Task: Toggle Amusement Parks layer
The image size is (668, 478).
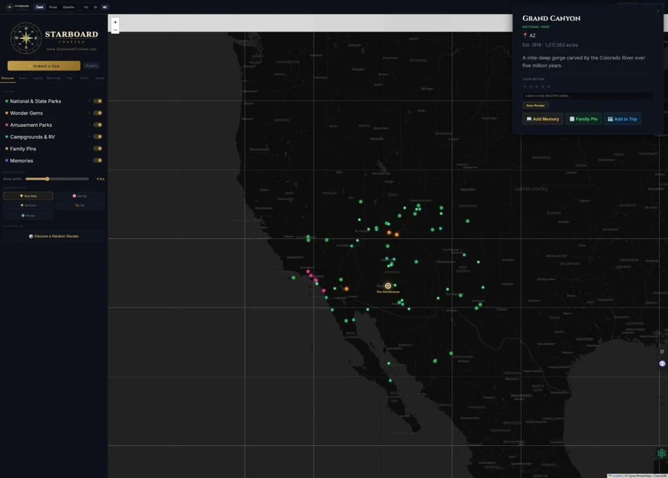Action: (98, 125)
